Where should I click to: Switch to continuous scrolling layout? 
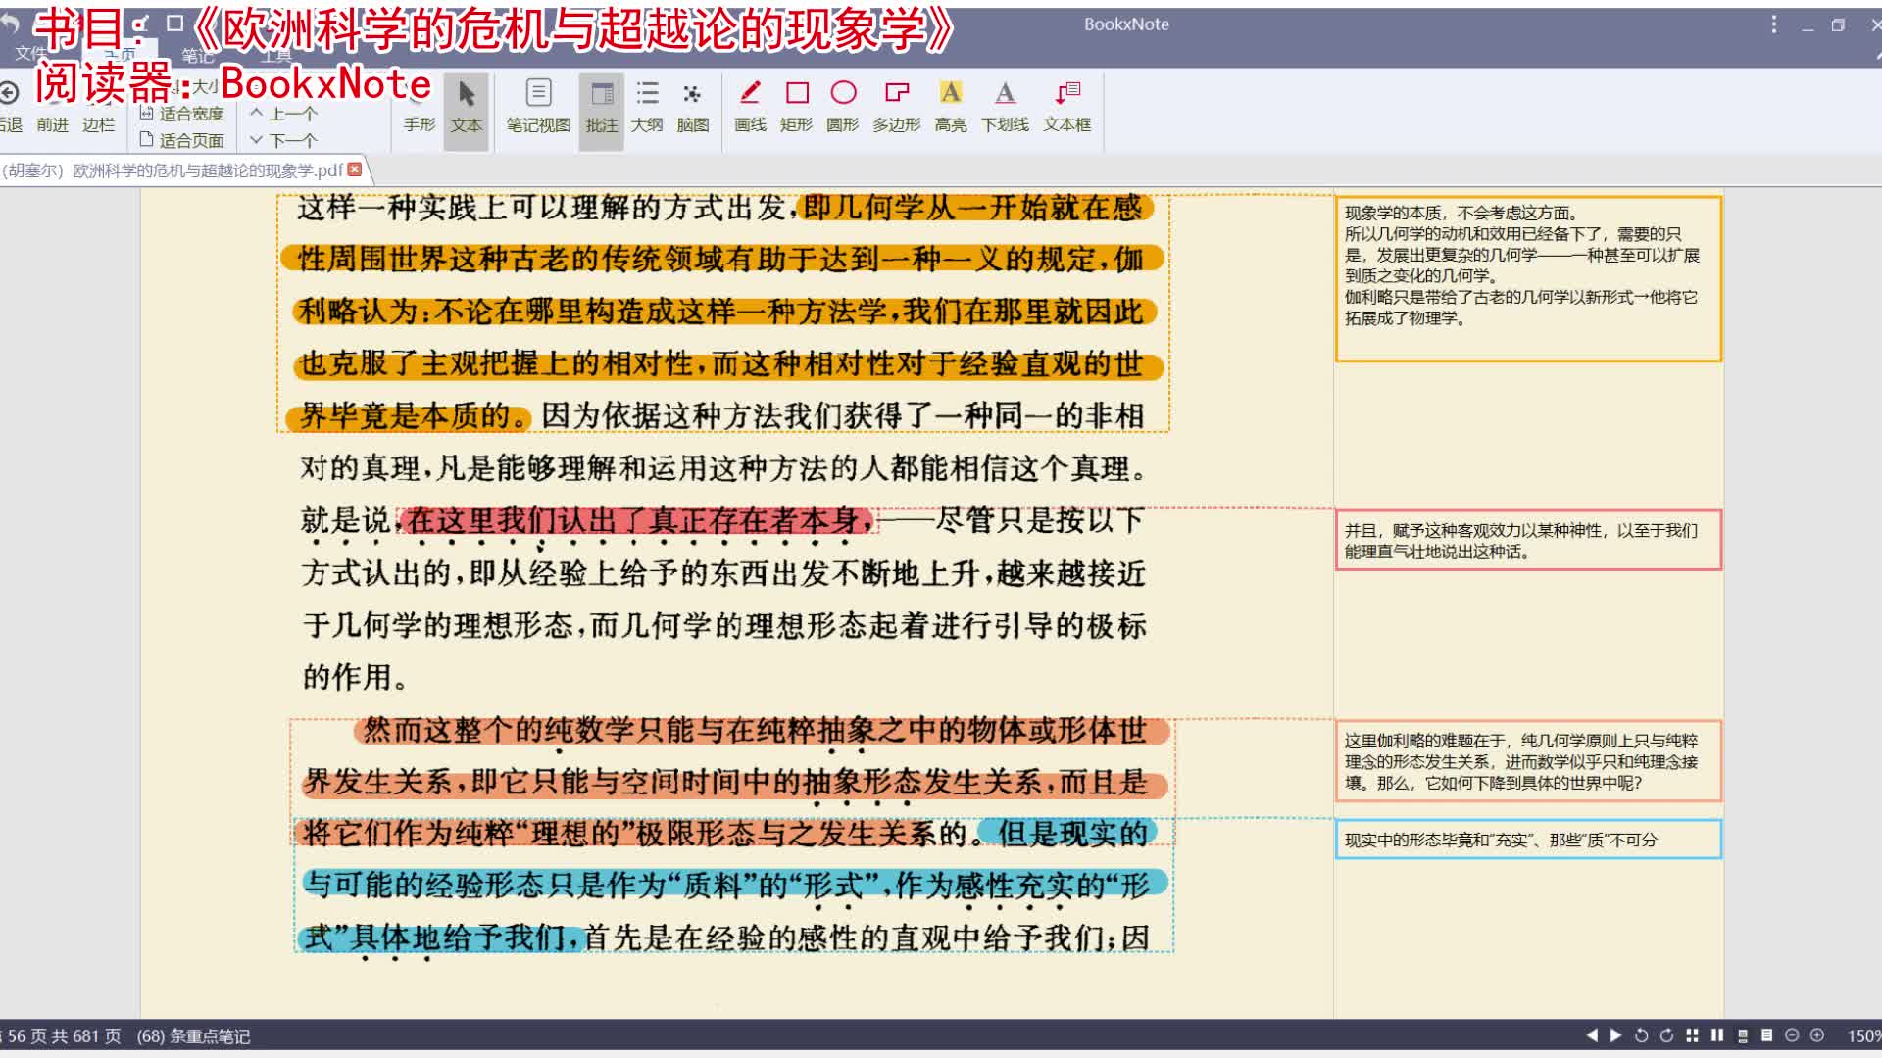coord(1743,1035)
